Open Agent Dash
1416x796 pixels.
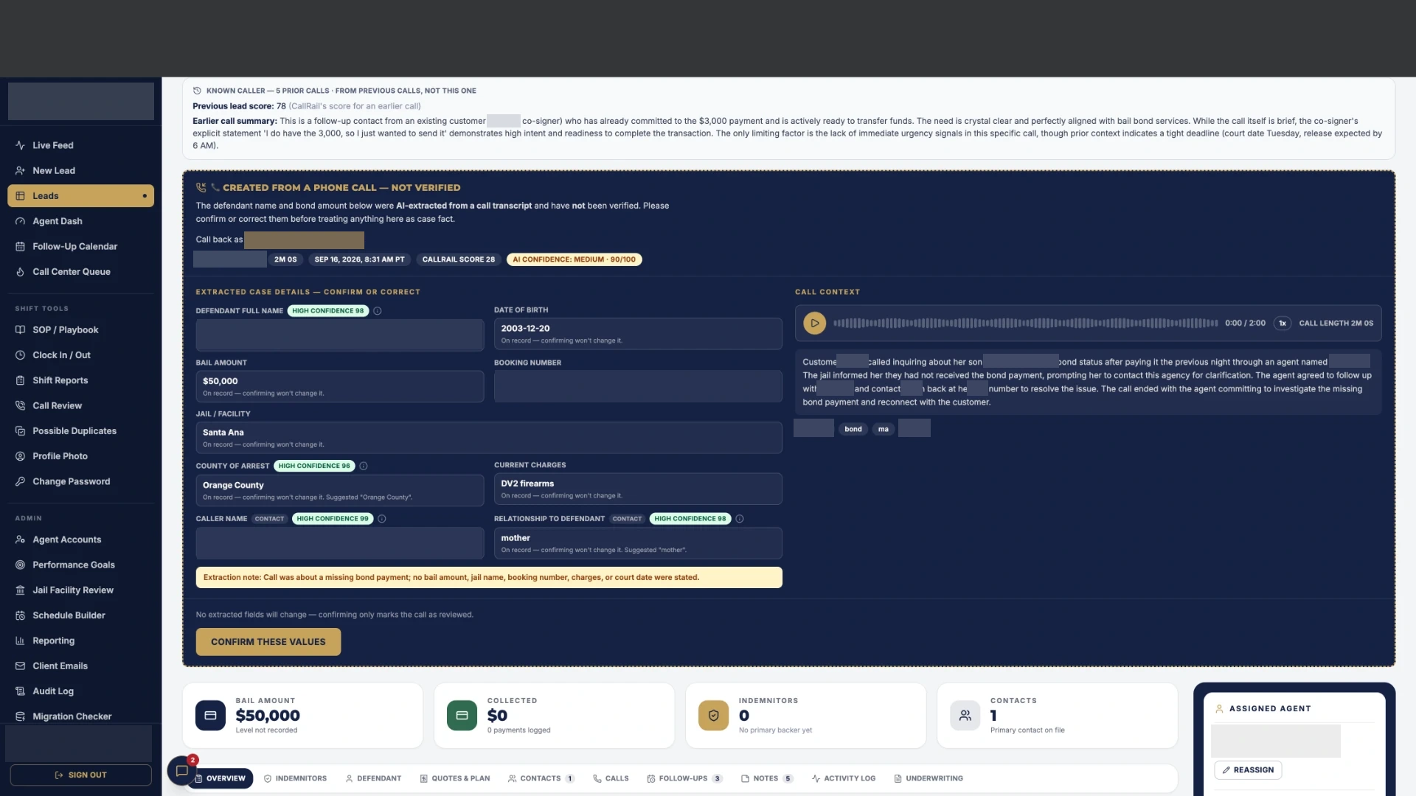[x=81, y=221]
